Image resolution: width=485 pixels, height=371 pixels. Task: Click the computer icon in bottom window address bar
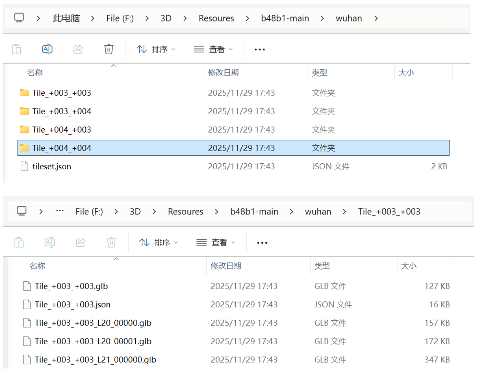coord(21,211)
